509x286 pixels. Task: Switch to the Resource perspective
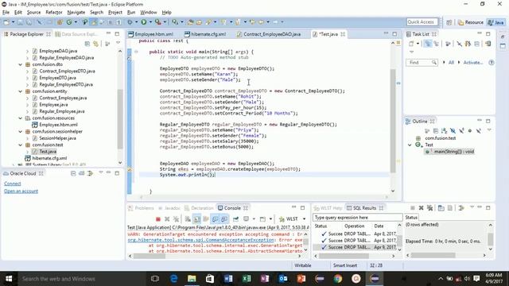pyautogui.click(x=471, y=22)
